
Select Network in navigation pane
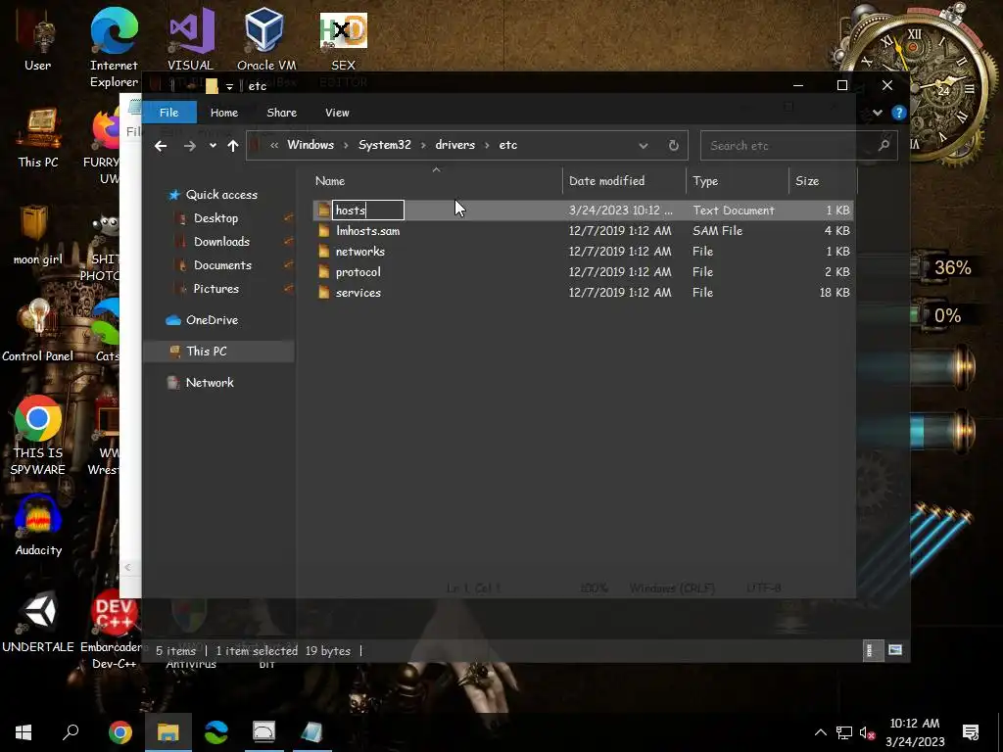[x=210, y=383]
